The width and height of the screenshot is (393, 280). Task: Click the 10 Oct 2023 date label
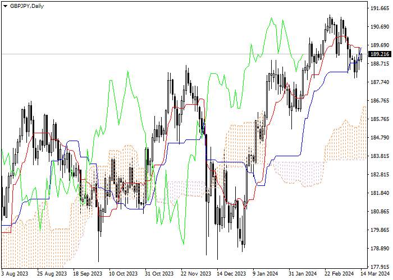(124, 273)
